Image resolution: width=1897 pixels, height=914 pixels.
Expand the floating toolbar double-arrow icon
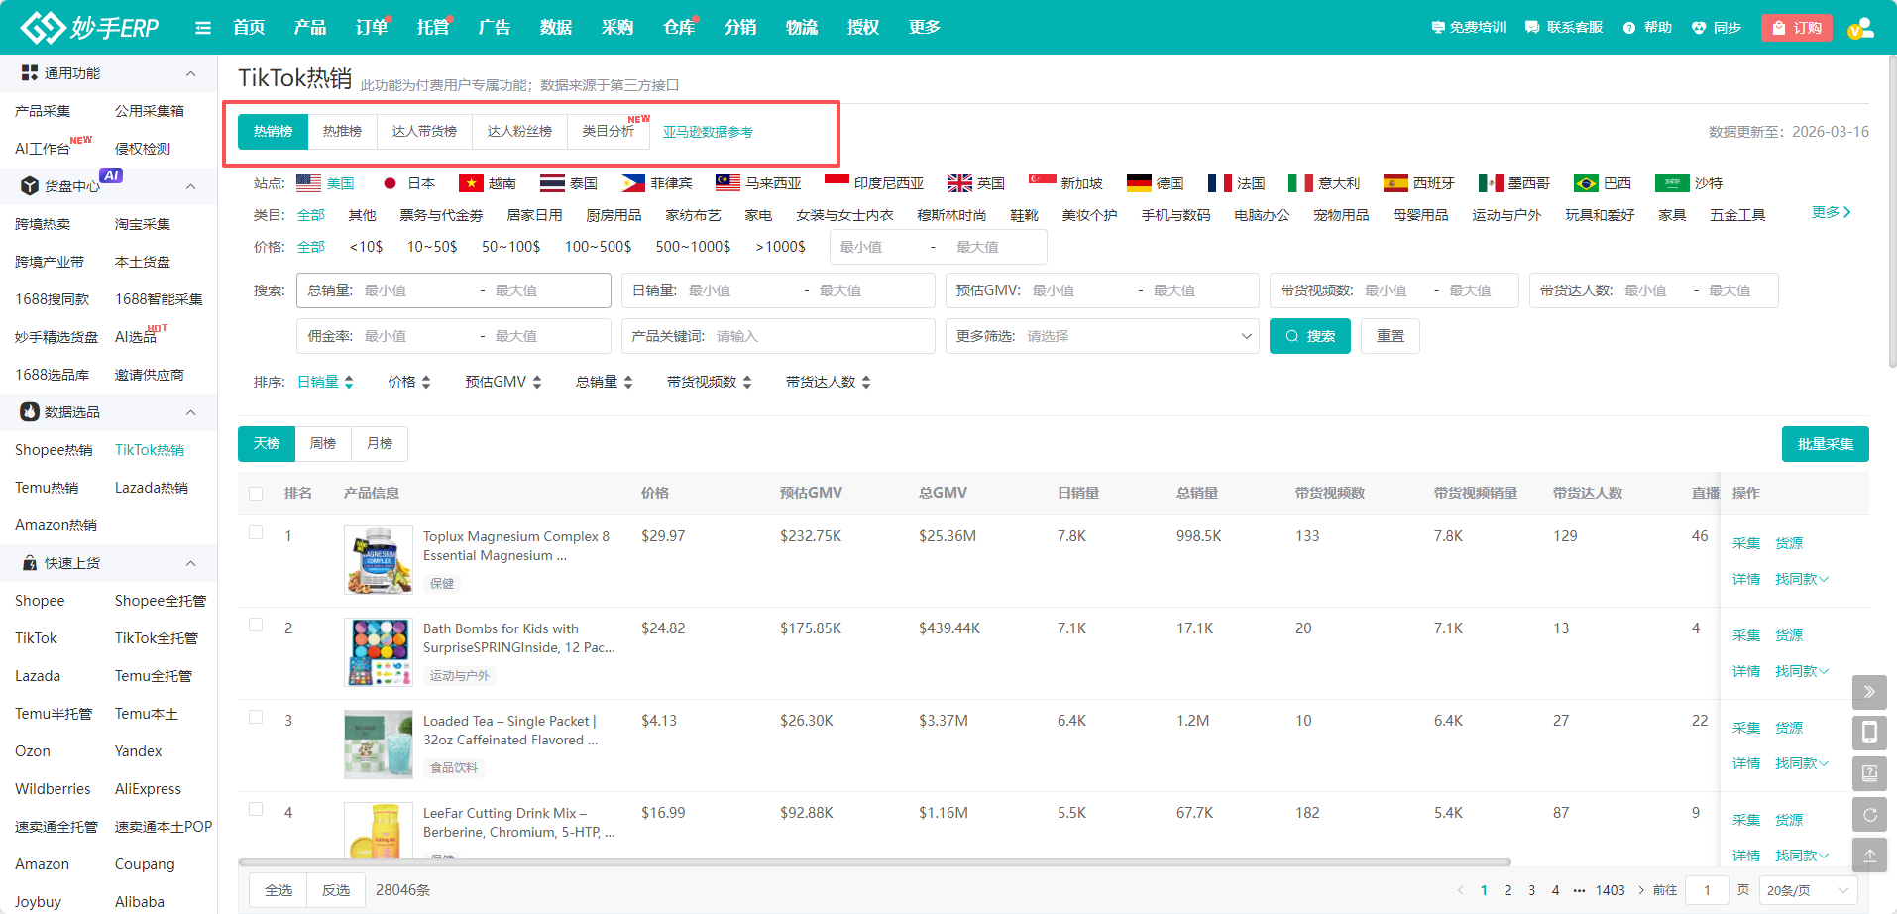1868,692
